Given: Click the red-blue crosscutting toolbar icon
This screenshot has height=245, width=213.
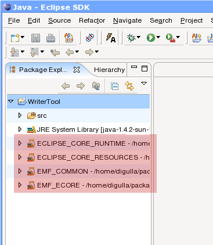Looking at the screenshot, I should 89,38.
